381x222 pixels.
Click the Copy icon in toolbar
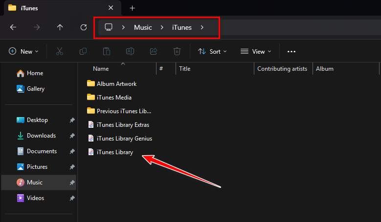pos(83,51)
